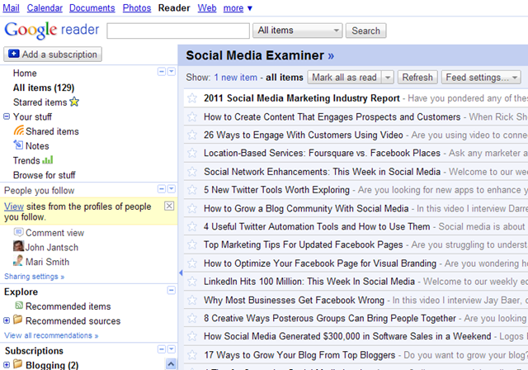528x370 pixels.
Task: Click into the search text field
Action: [178, 31]
